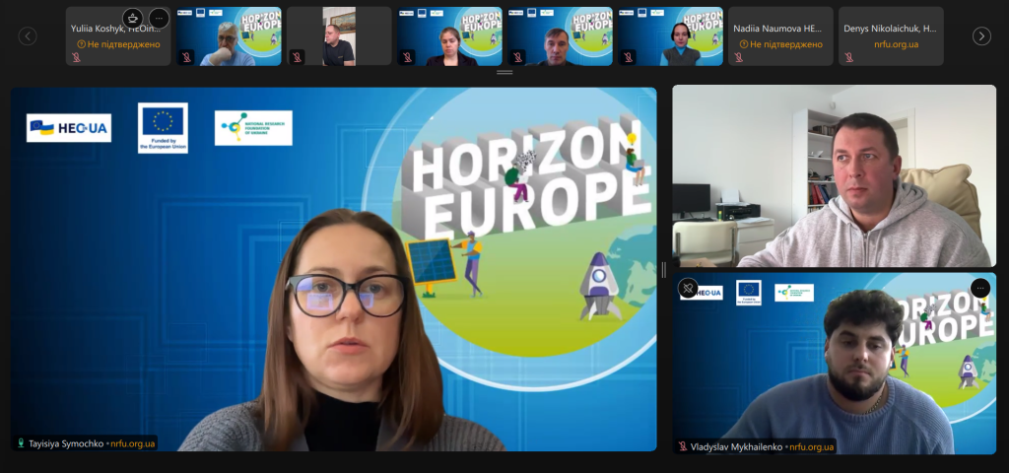Click the unpin icon on Vladyslav's video
This screenshot has height=473, width=1009.
[x=689, y=289]
